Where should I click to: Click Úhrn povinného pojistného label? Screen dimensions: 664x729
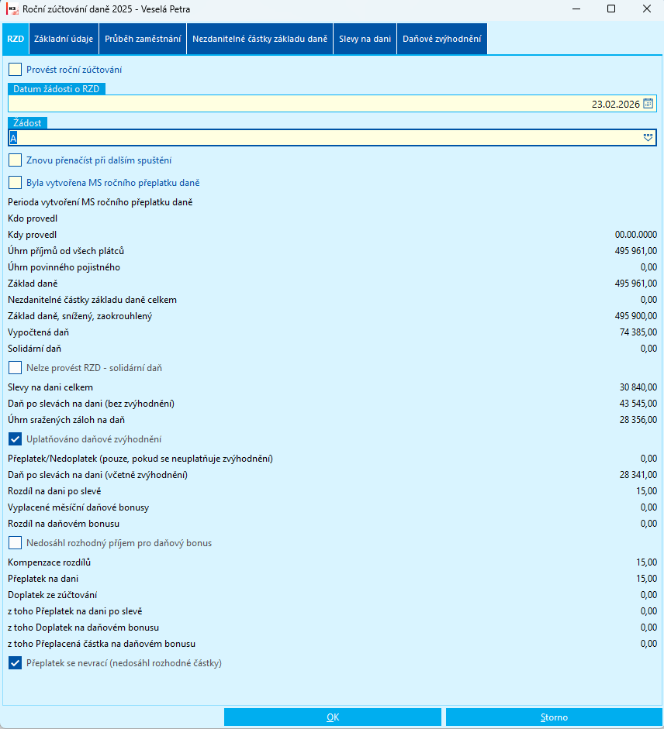click(x=64, y=267)
